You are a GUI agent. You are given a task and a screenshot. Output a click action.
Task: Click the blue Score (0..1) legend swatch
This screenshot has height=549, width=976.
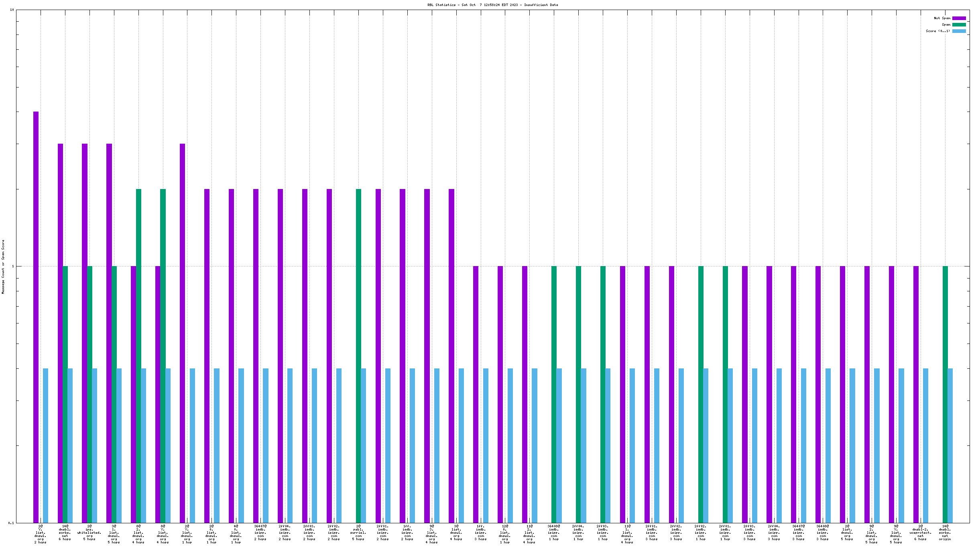(959, 31)
